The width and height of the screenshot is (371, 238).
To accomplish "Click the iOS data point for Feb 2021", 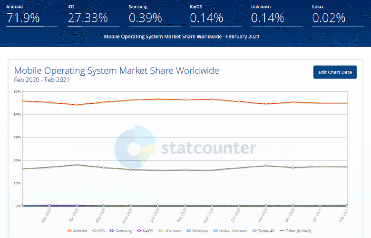I will coord(347,167).
